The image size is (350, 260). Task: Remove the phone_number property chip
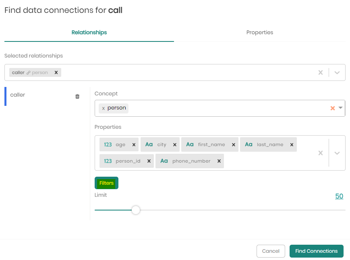click(219, 161)
